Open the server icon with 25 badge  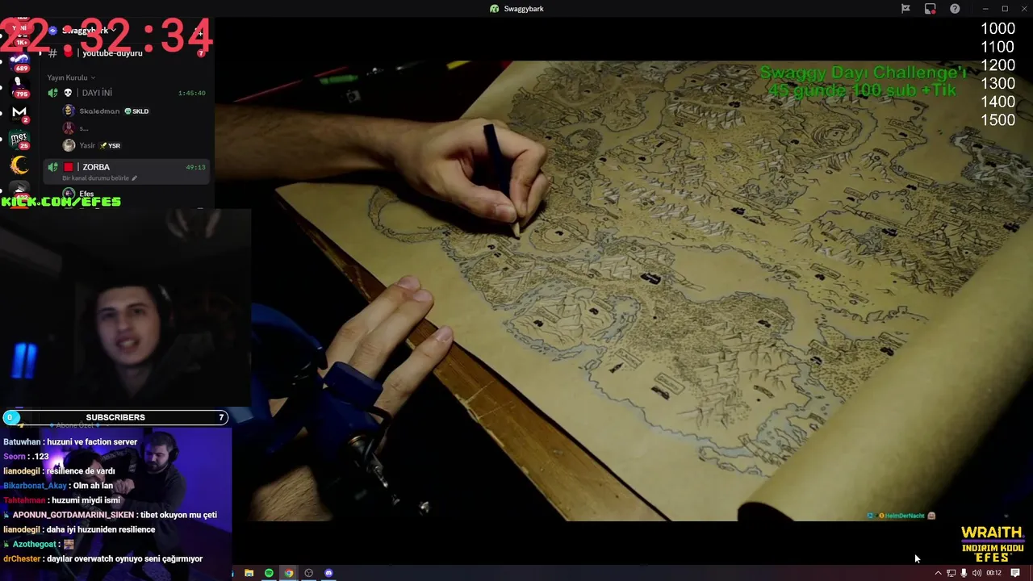pyautogui.click(x=19, y=138)
